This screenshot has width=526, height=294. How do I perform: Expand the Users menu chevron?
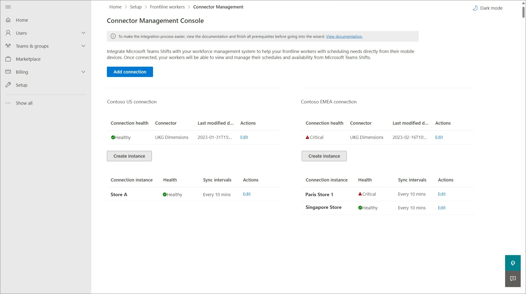click(83, 33)
